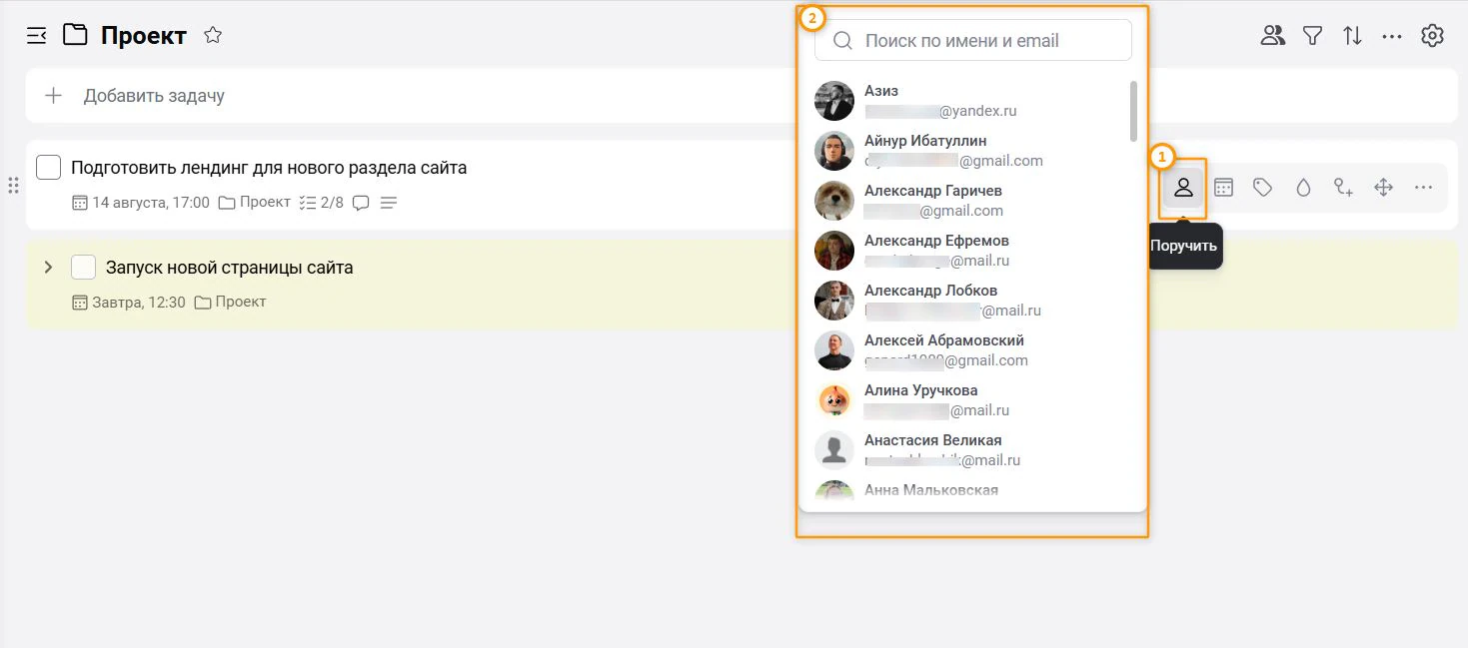The height and width of the screenshot is (648, 1468).
Task: Click Азиз's avatar photo
Action: pos(834,101)
